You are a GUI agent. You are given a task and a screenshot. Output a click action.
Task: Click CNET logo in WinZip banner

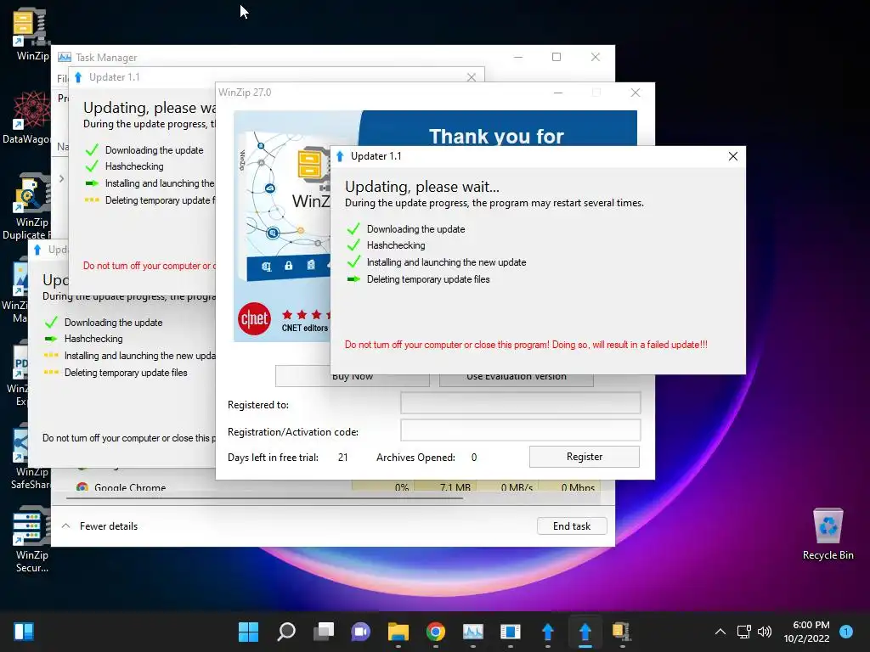tap(254, 319)
